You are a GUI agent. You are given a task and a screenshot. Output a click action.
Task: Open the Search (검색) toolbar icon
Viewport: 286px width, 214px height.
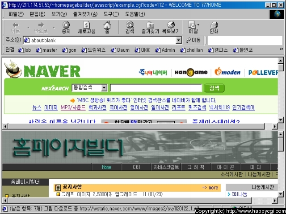pos(130,28)
